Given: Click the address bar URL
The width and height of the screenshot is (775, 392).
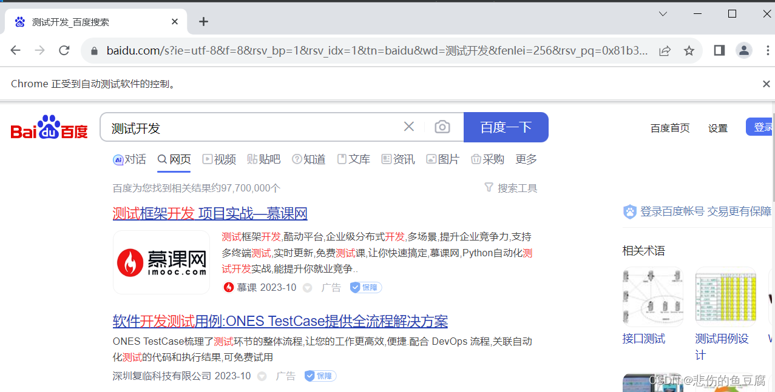Looking at the screenshot, I should pyautogui.click(x=377, y=51).
